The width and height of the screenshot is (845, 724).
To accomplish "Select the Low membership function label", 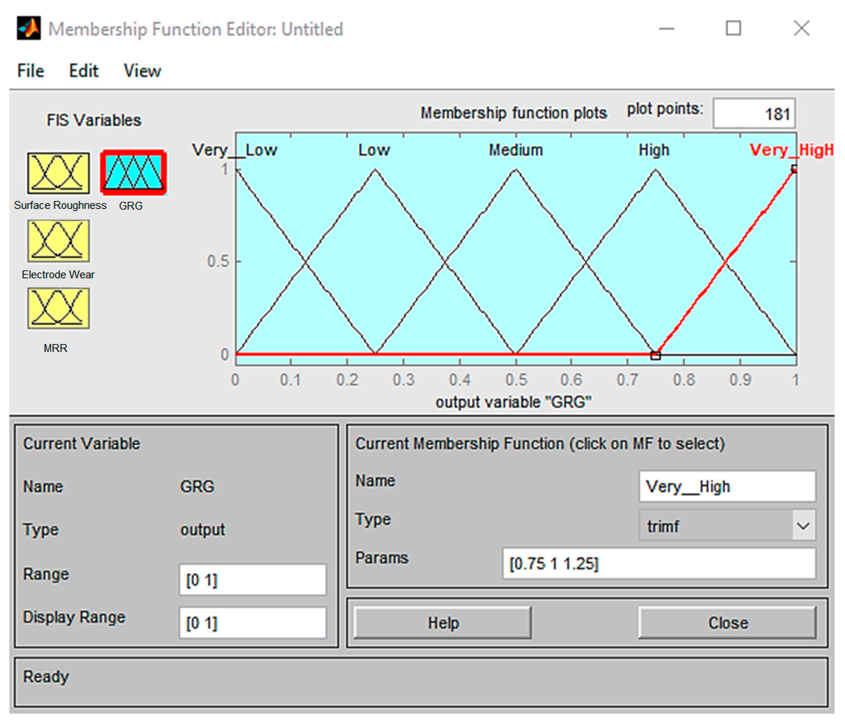I will click(373, 150).
